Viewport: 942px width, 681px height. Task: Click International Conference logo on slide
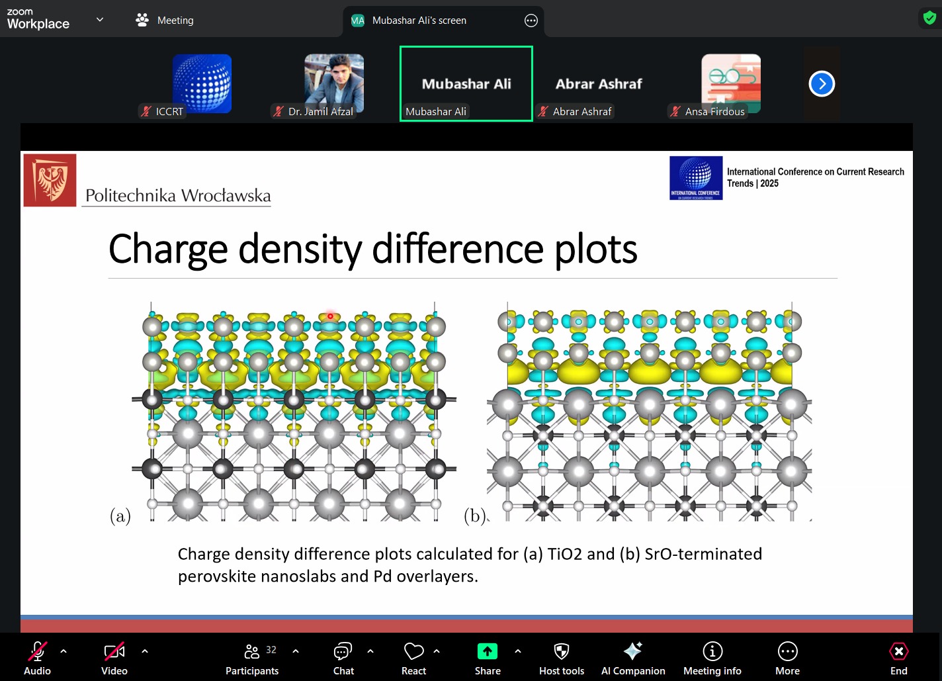click(696, 177)
